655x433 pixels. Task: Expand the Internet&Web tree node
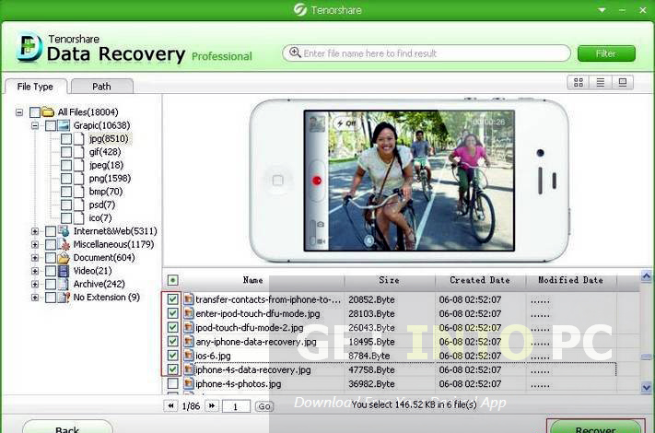[35, 231]
